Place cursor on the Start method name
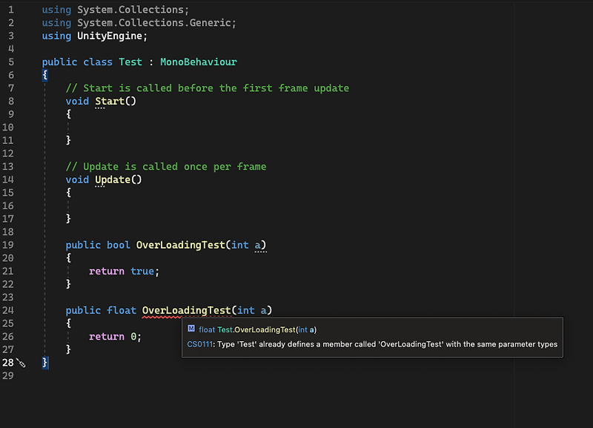 pos(111,101)
